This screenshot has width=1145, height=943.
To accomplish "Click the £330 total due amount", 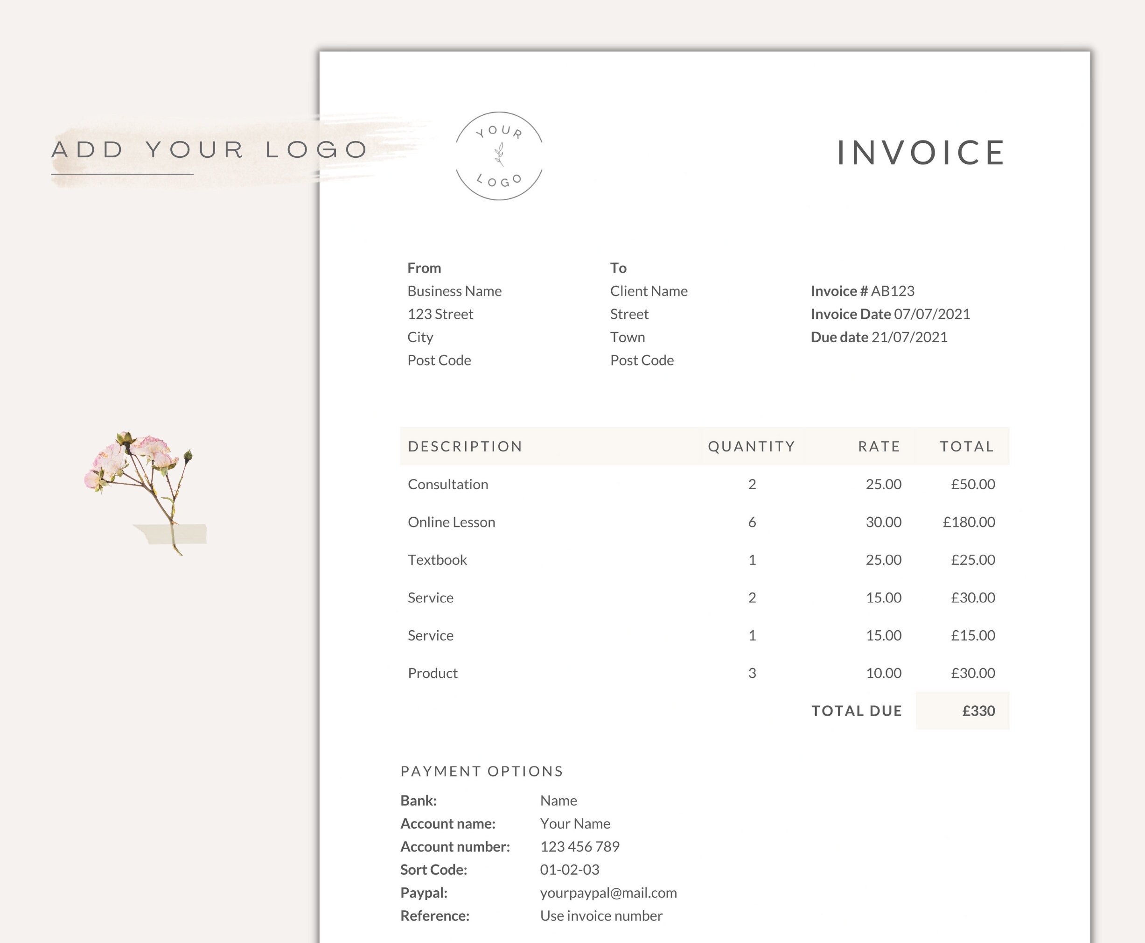I will coord(978,711).
